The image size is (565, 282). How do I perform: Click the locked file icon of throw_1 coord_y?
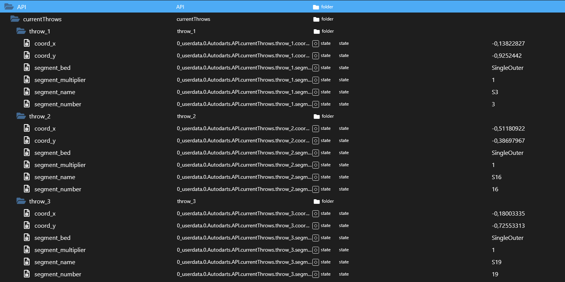(27, 55)
